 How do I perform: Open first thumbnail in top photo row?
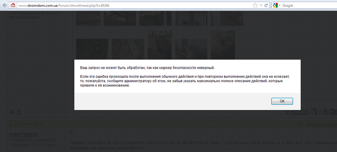point(88,18)
